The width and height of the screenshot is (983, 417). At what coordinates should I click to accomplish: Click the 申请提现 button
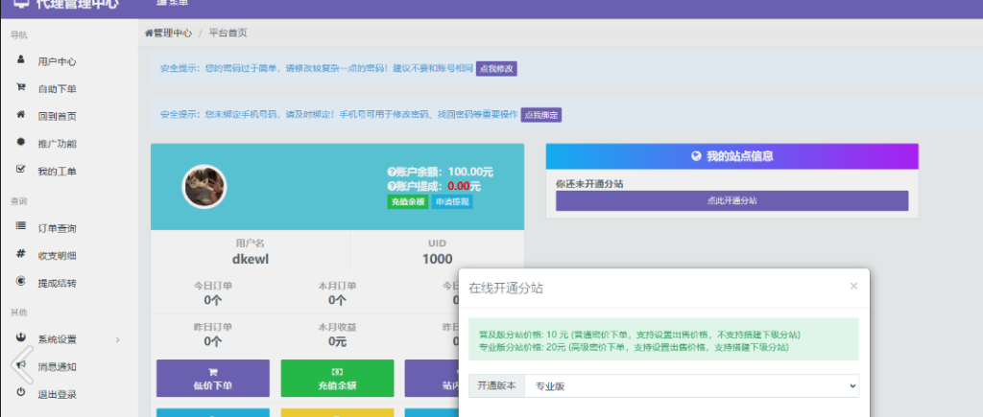coord(452,201)
